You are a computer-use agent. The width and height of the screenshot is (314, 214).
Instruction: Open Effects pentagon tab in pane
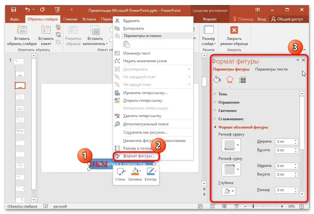click(x=230, y=80)
